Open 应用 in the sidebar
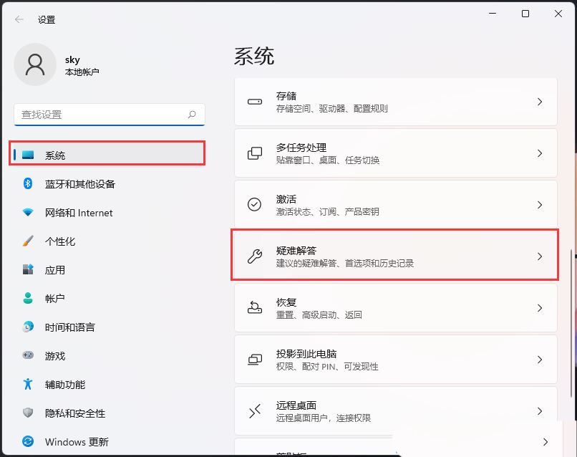This screenshot has height=457, width=577. point(55,270)
